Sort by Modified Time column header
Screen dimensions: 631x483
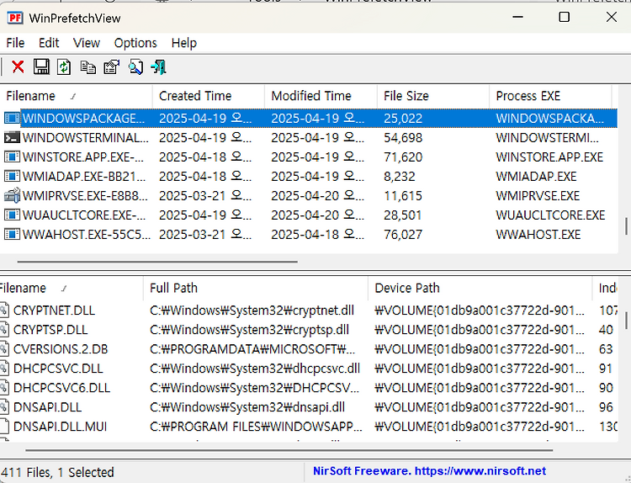[321, 96]
